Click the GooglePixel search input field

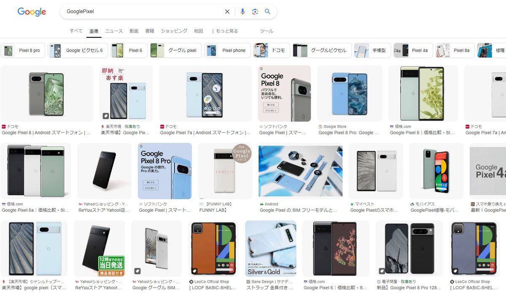pos(143,12)
